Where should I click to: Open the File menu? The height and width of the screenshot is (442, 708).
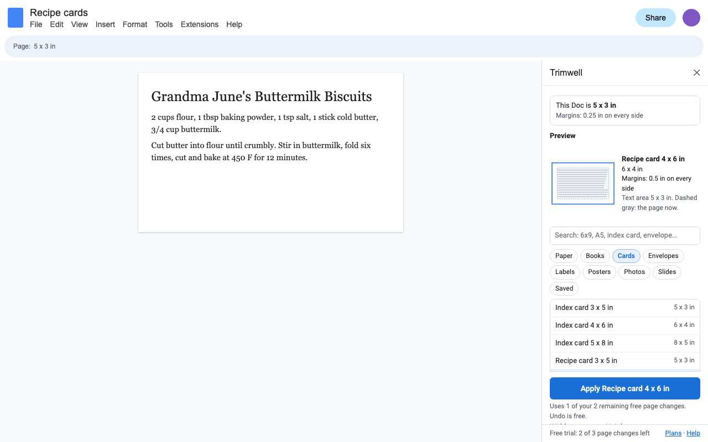[36, 24]
